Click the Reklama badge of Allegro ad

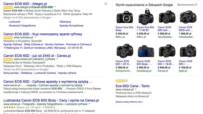click(x=8, y=7)
